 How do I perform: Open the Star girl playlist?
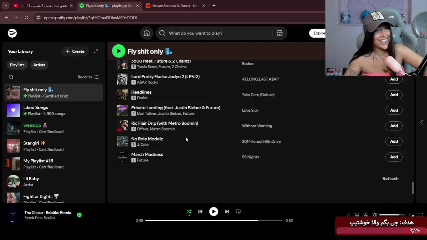[54, 146]
